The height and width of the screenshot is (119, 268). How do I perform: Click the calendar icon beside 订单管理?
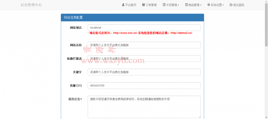[x=143, y=5]
